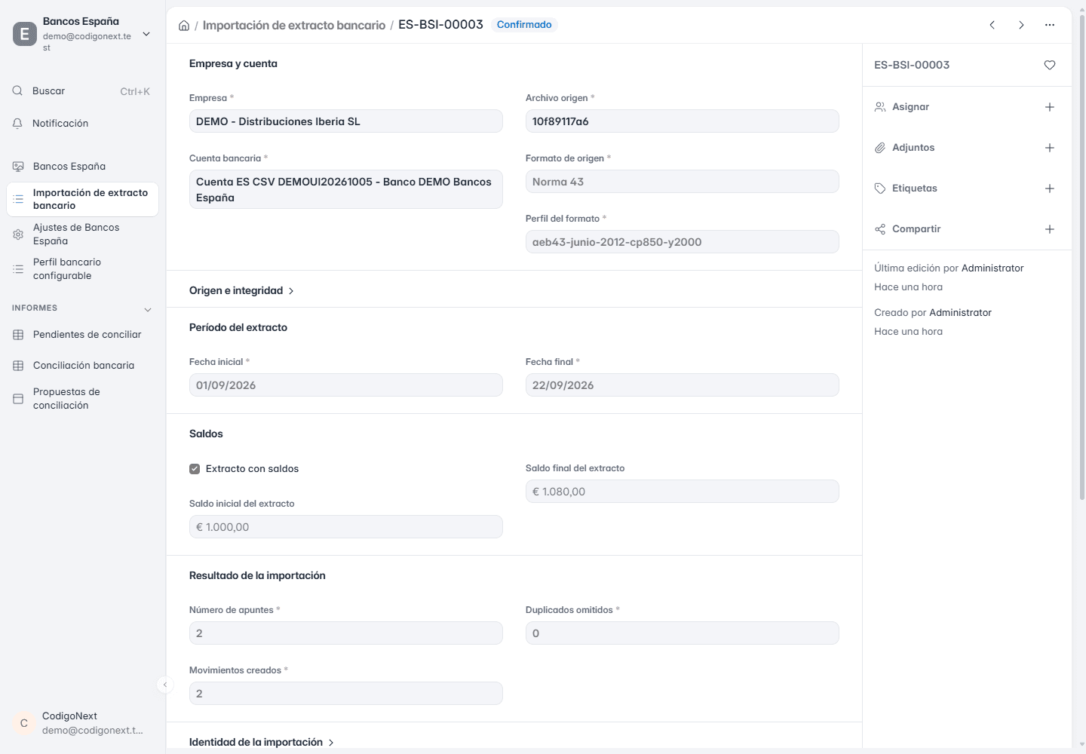
Task: Open Importación de extracto bancario in sidebar
Action: point(83,199)
